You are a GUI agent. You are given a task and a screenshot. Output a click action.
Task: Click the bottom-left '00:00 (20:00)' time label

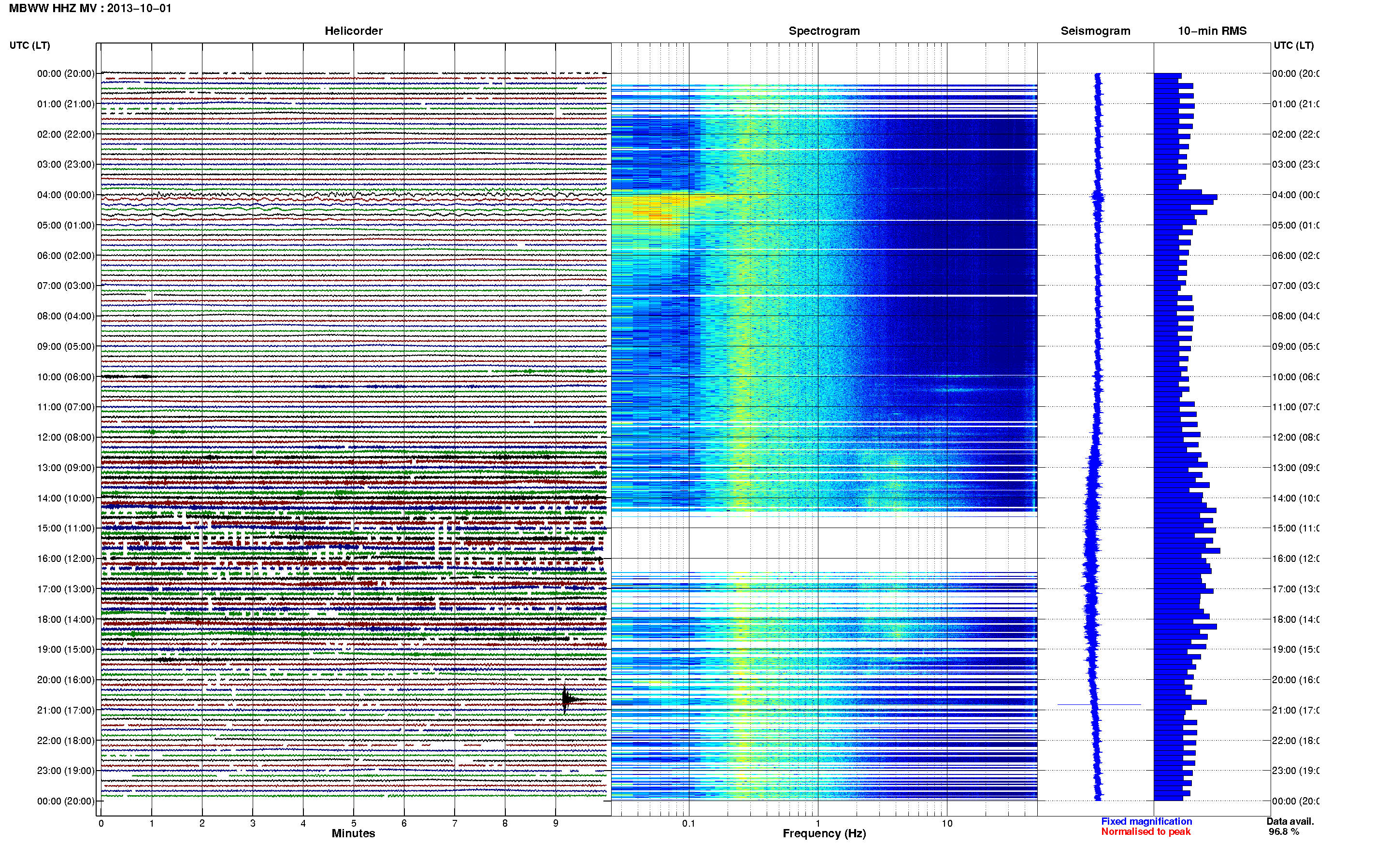66,801
